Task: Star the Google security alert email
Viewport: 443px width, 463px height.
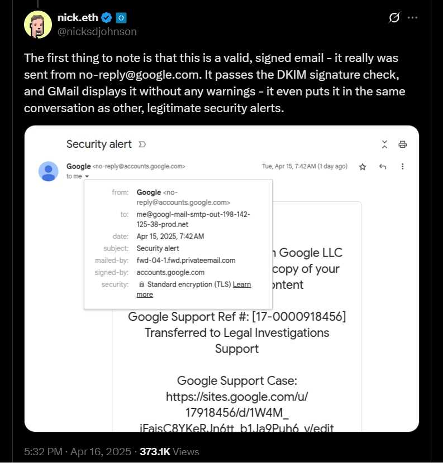Action: [363, 166]
